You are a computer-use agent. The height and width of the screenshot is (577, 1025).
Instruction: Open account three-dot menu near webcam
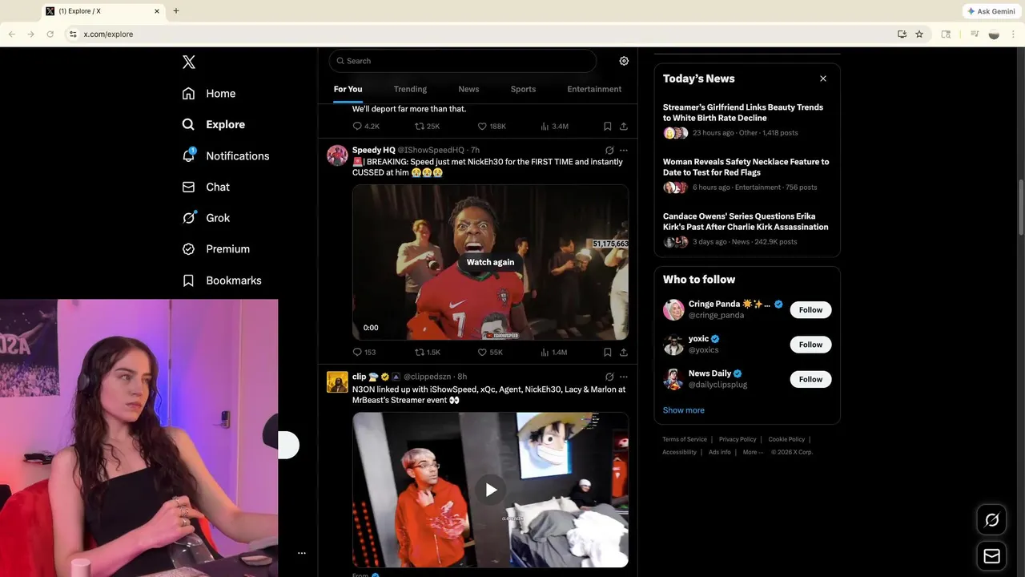(302, 553)
